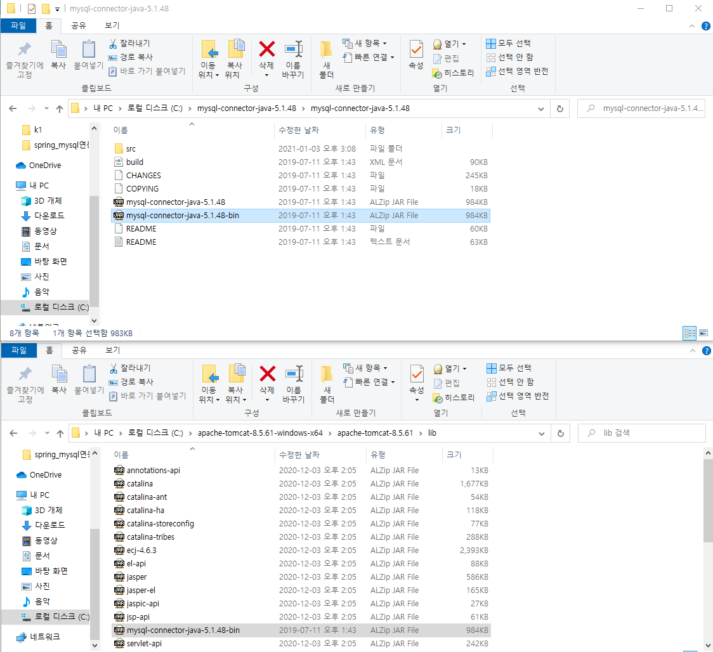Click New folder icon in top window
Screen dimensions: 713x652
click(x=326, y=49)
